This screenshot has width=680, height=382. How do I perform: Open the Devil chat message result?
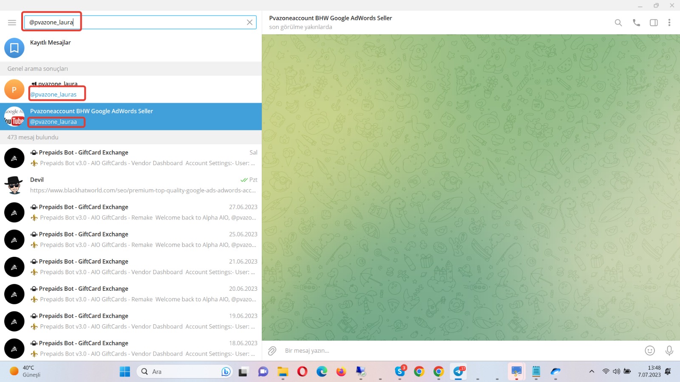[x=131, y=185]
